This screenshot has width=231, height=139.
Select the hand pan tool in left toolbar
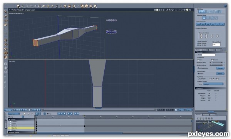(x=6, y=68)
